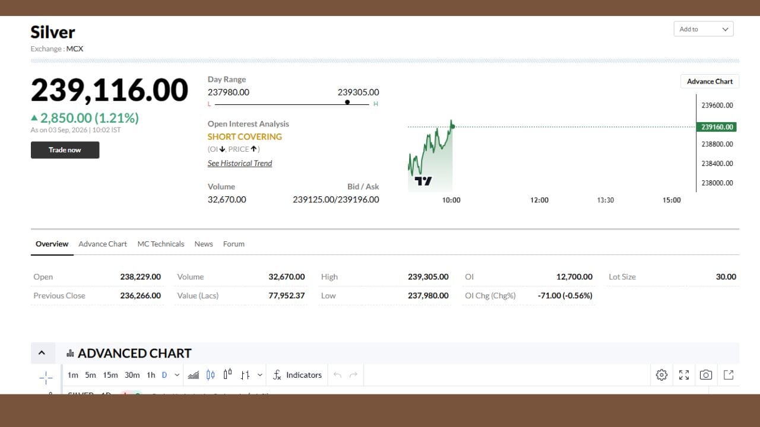Click High value 239,305.00 in overview table
This screenshot has width=760, height=427.
click(428, 276)
